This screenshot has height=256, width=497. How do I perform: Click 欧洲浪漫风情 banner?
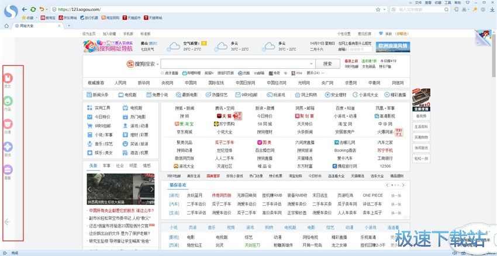tap(393, 47)
